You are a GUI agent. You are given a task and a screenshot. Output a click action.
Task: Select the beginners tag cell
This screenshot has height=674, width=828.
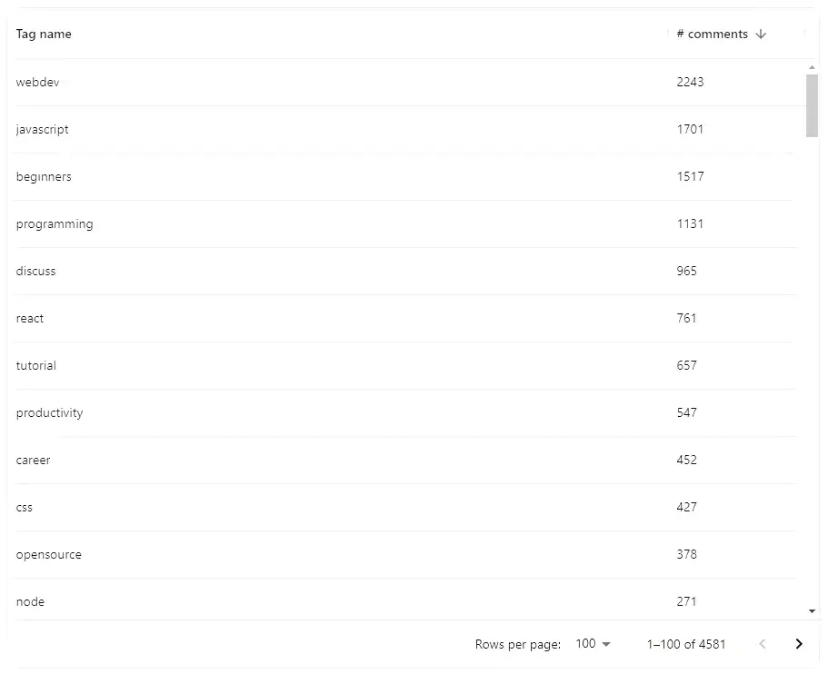point(44,176)
